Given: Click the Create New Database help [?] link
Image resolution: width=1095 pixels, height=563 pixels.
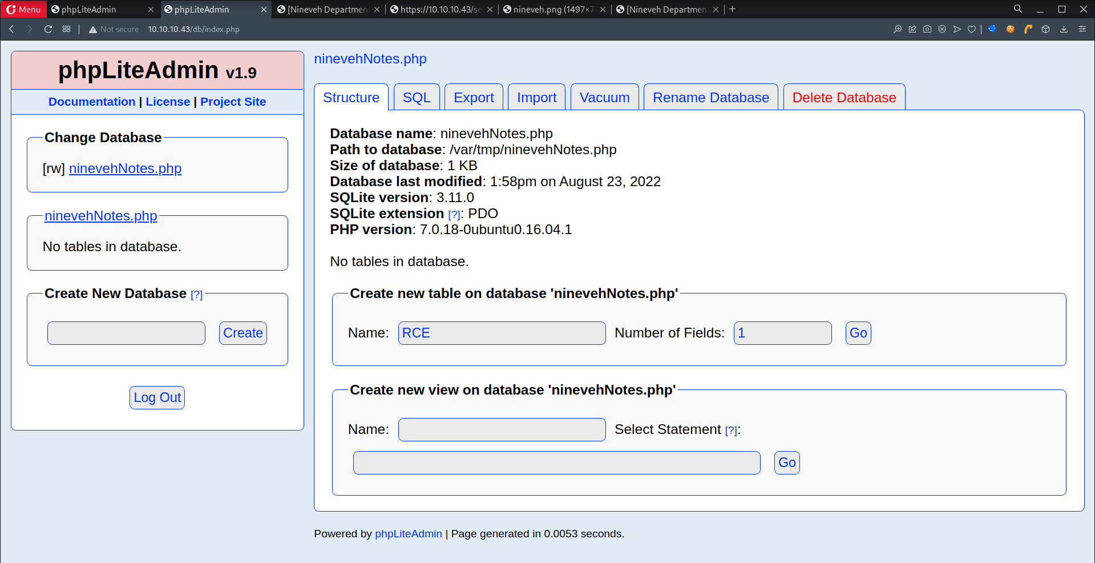Looking at the screenshot, I should tap(196, 295).
